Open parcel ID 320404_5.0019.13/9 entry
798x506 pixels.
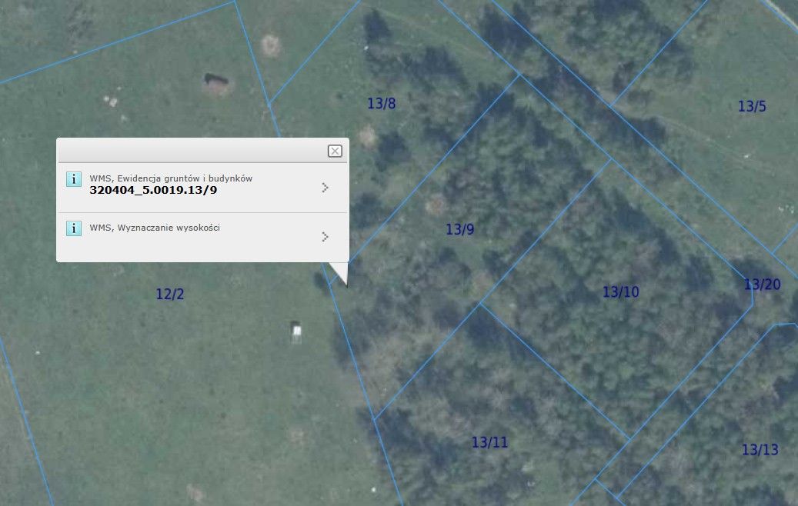(x=153, y=190)
